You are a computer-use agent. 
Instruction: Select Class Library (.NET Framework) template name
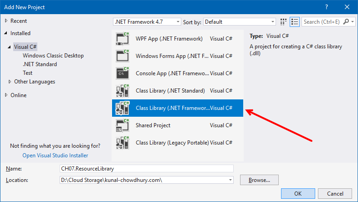[x=173, y=108]
